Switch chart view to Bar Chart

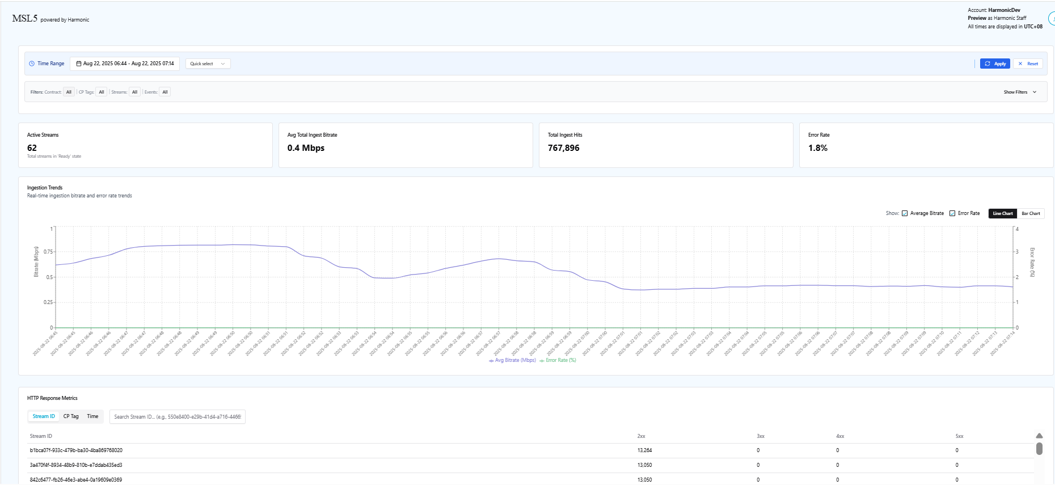pyautogui.click(x=1031, y=213)
